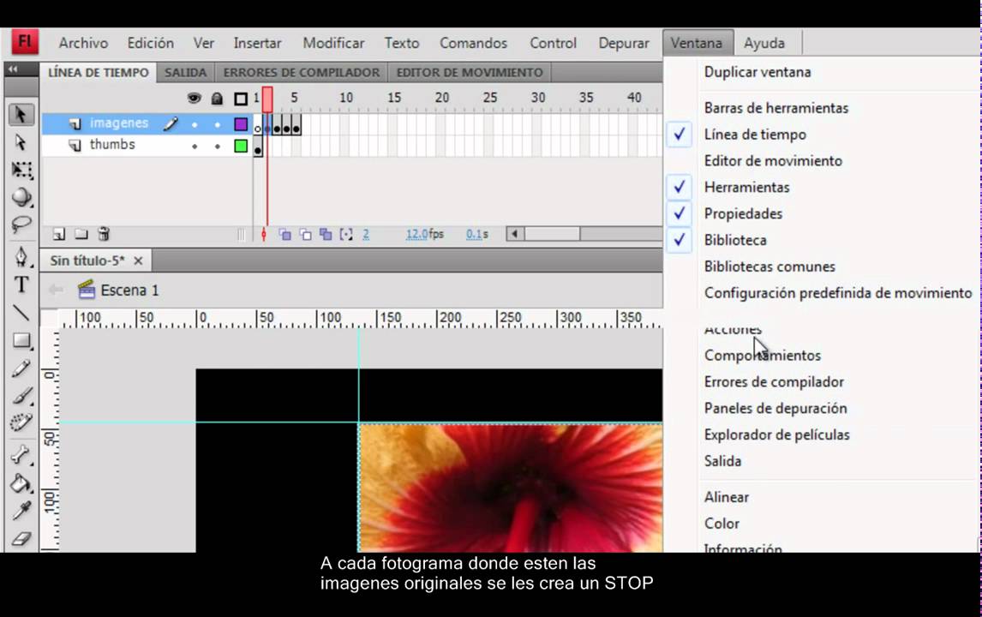Toggle lock dot of imagenes layer

(218, 124)
